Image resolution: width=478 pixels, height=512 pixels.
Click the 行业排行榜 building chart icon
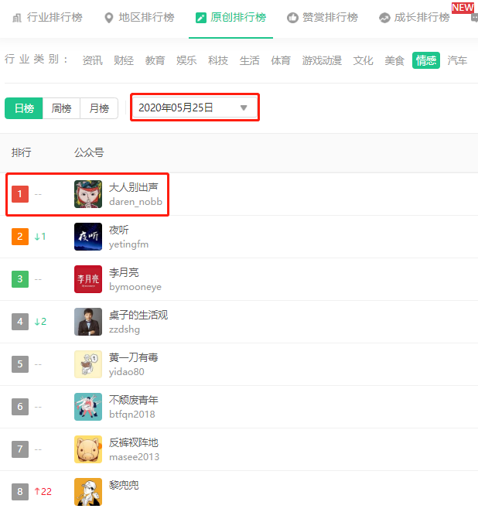click(x=17, y=18)
